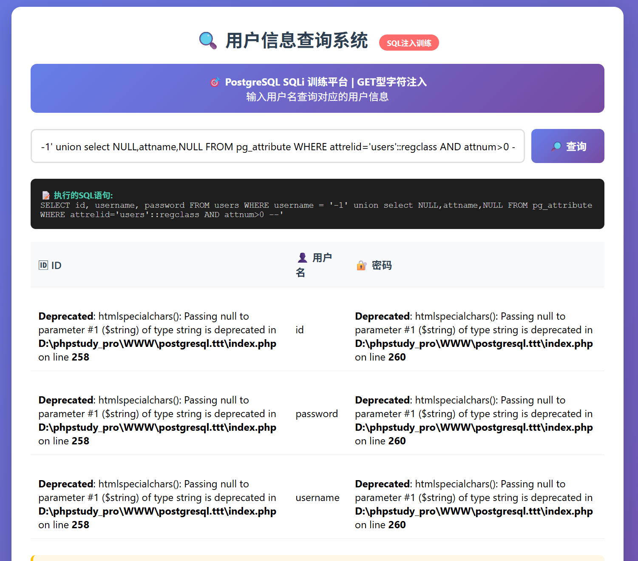This screenshot has width=638, height=561.
Task: Click the line 260 warning in the id row
Action: pos(474,337)
